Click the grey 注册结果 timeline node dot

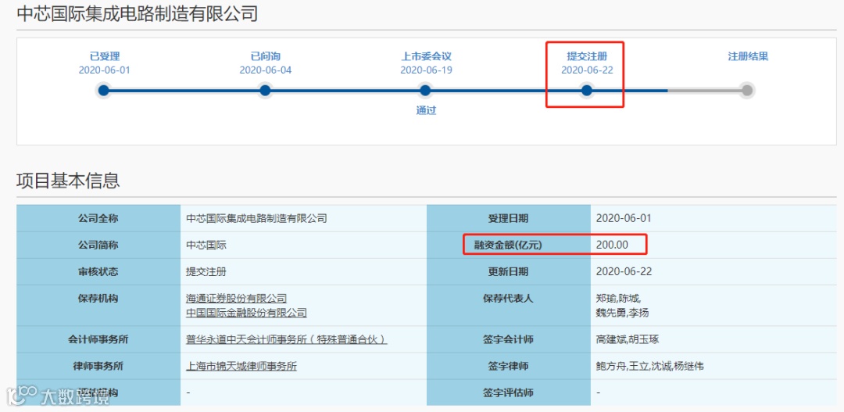(x=747, y=91)
